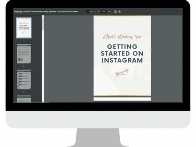196x147 pixels.
Task: Click the thumbnail sidebar scrollbar thumb
Action: (x=43, y=24)
